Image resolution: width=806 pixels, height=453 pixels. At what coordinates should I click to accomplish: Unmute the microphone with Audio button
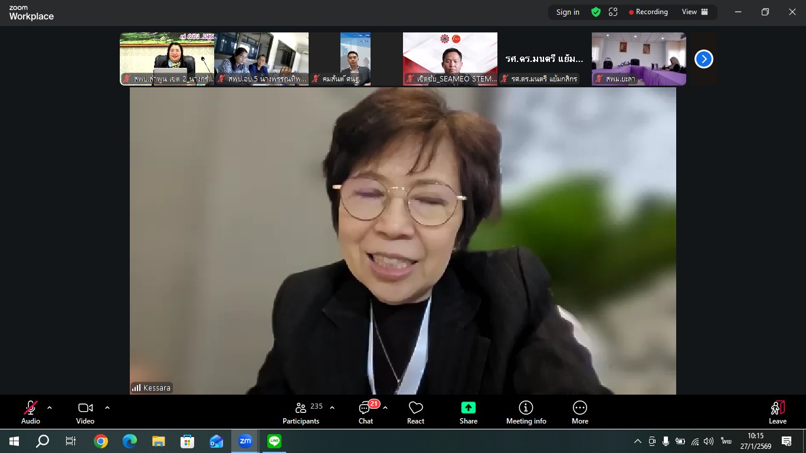tap(31, 412)
